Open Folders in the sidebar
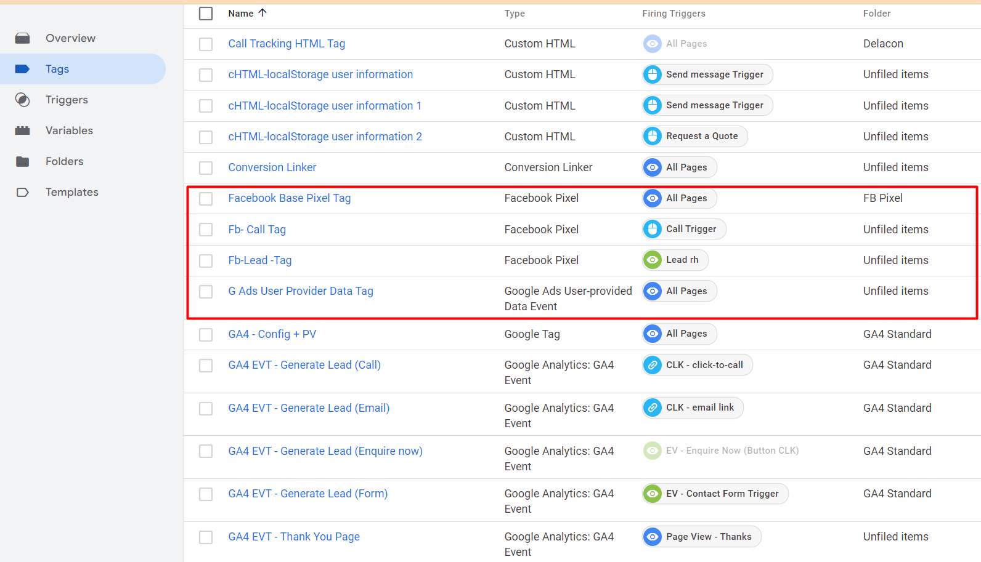This screenshot has height=562, width=981. [83, 161]
